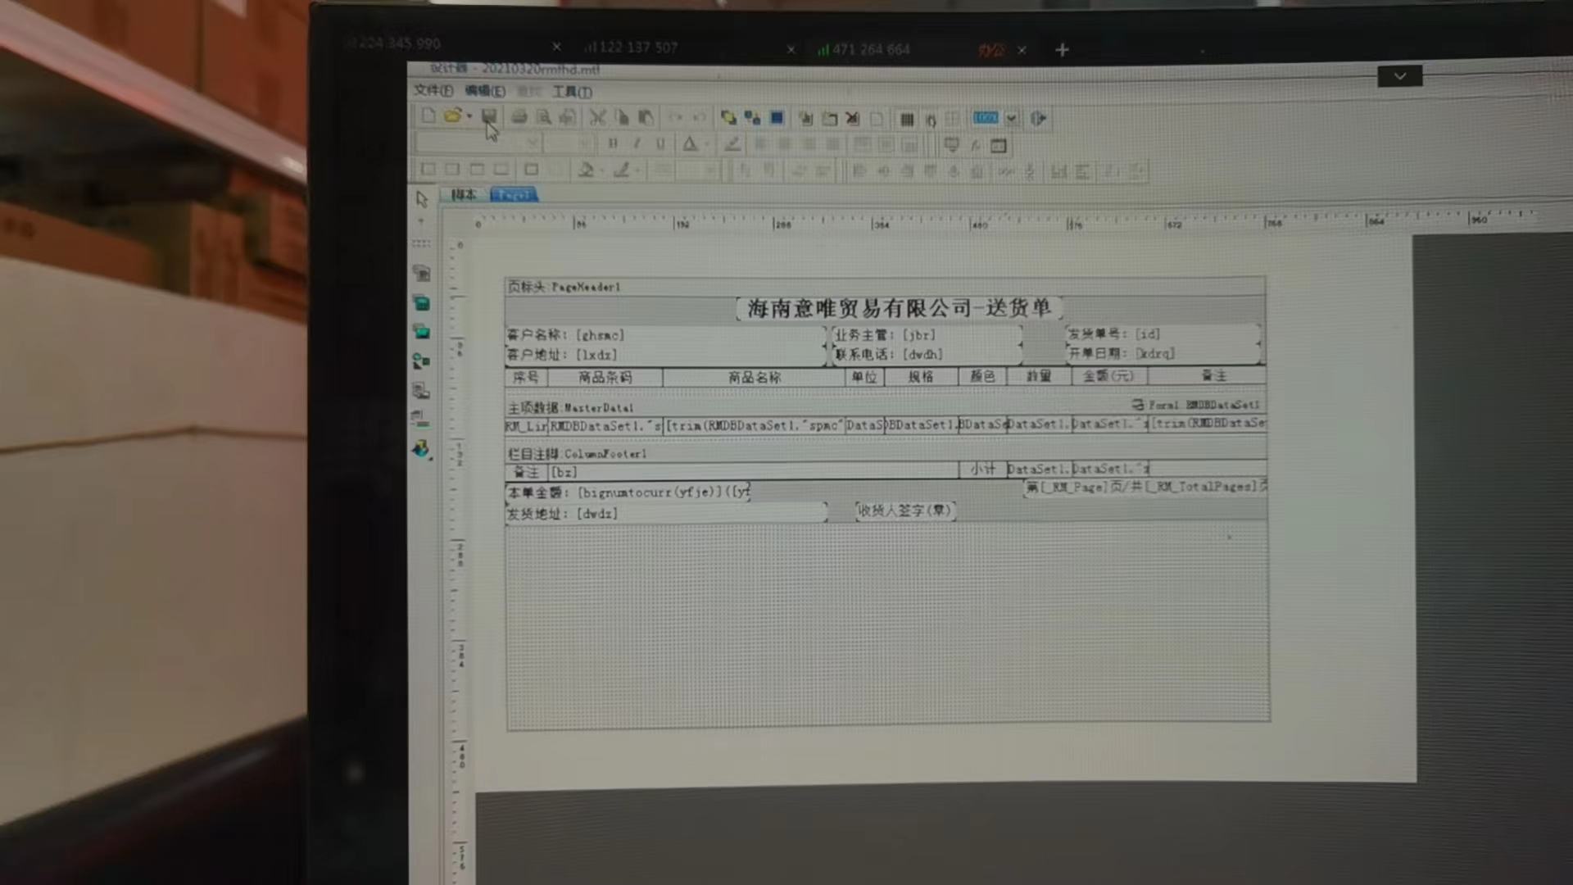Click the New report icon
The width and height of the screenshot is (1573, 885).
(428, 116)
